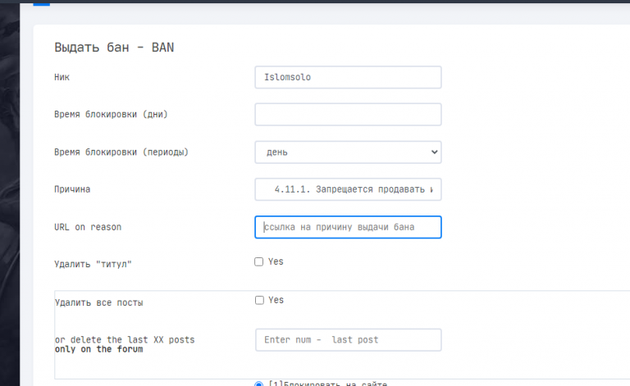Select the blue active tab indicator at top
This screenshot has height=386, width=630.
(x=41, y=4)
